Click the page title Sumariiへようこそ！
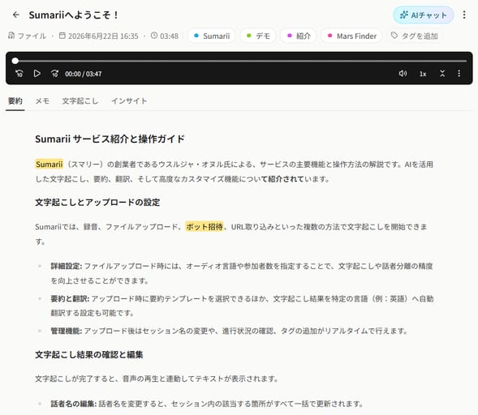 (74, 15)
